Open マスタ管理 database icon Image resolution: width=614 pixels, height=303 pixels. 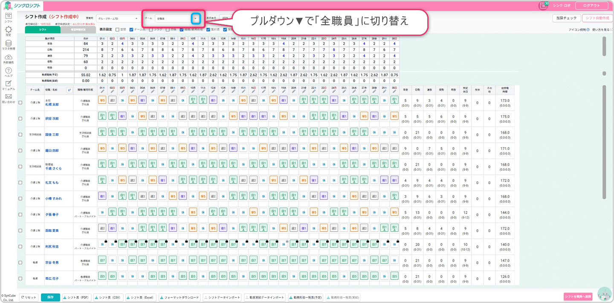click(8, 44)
